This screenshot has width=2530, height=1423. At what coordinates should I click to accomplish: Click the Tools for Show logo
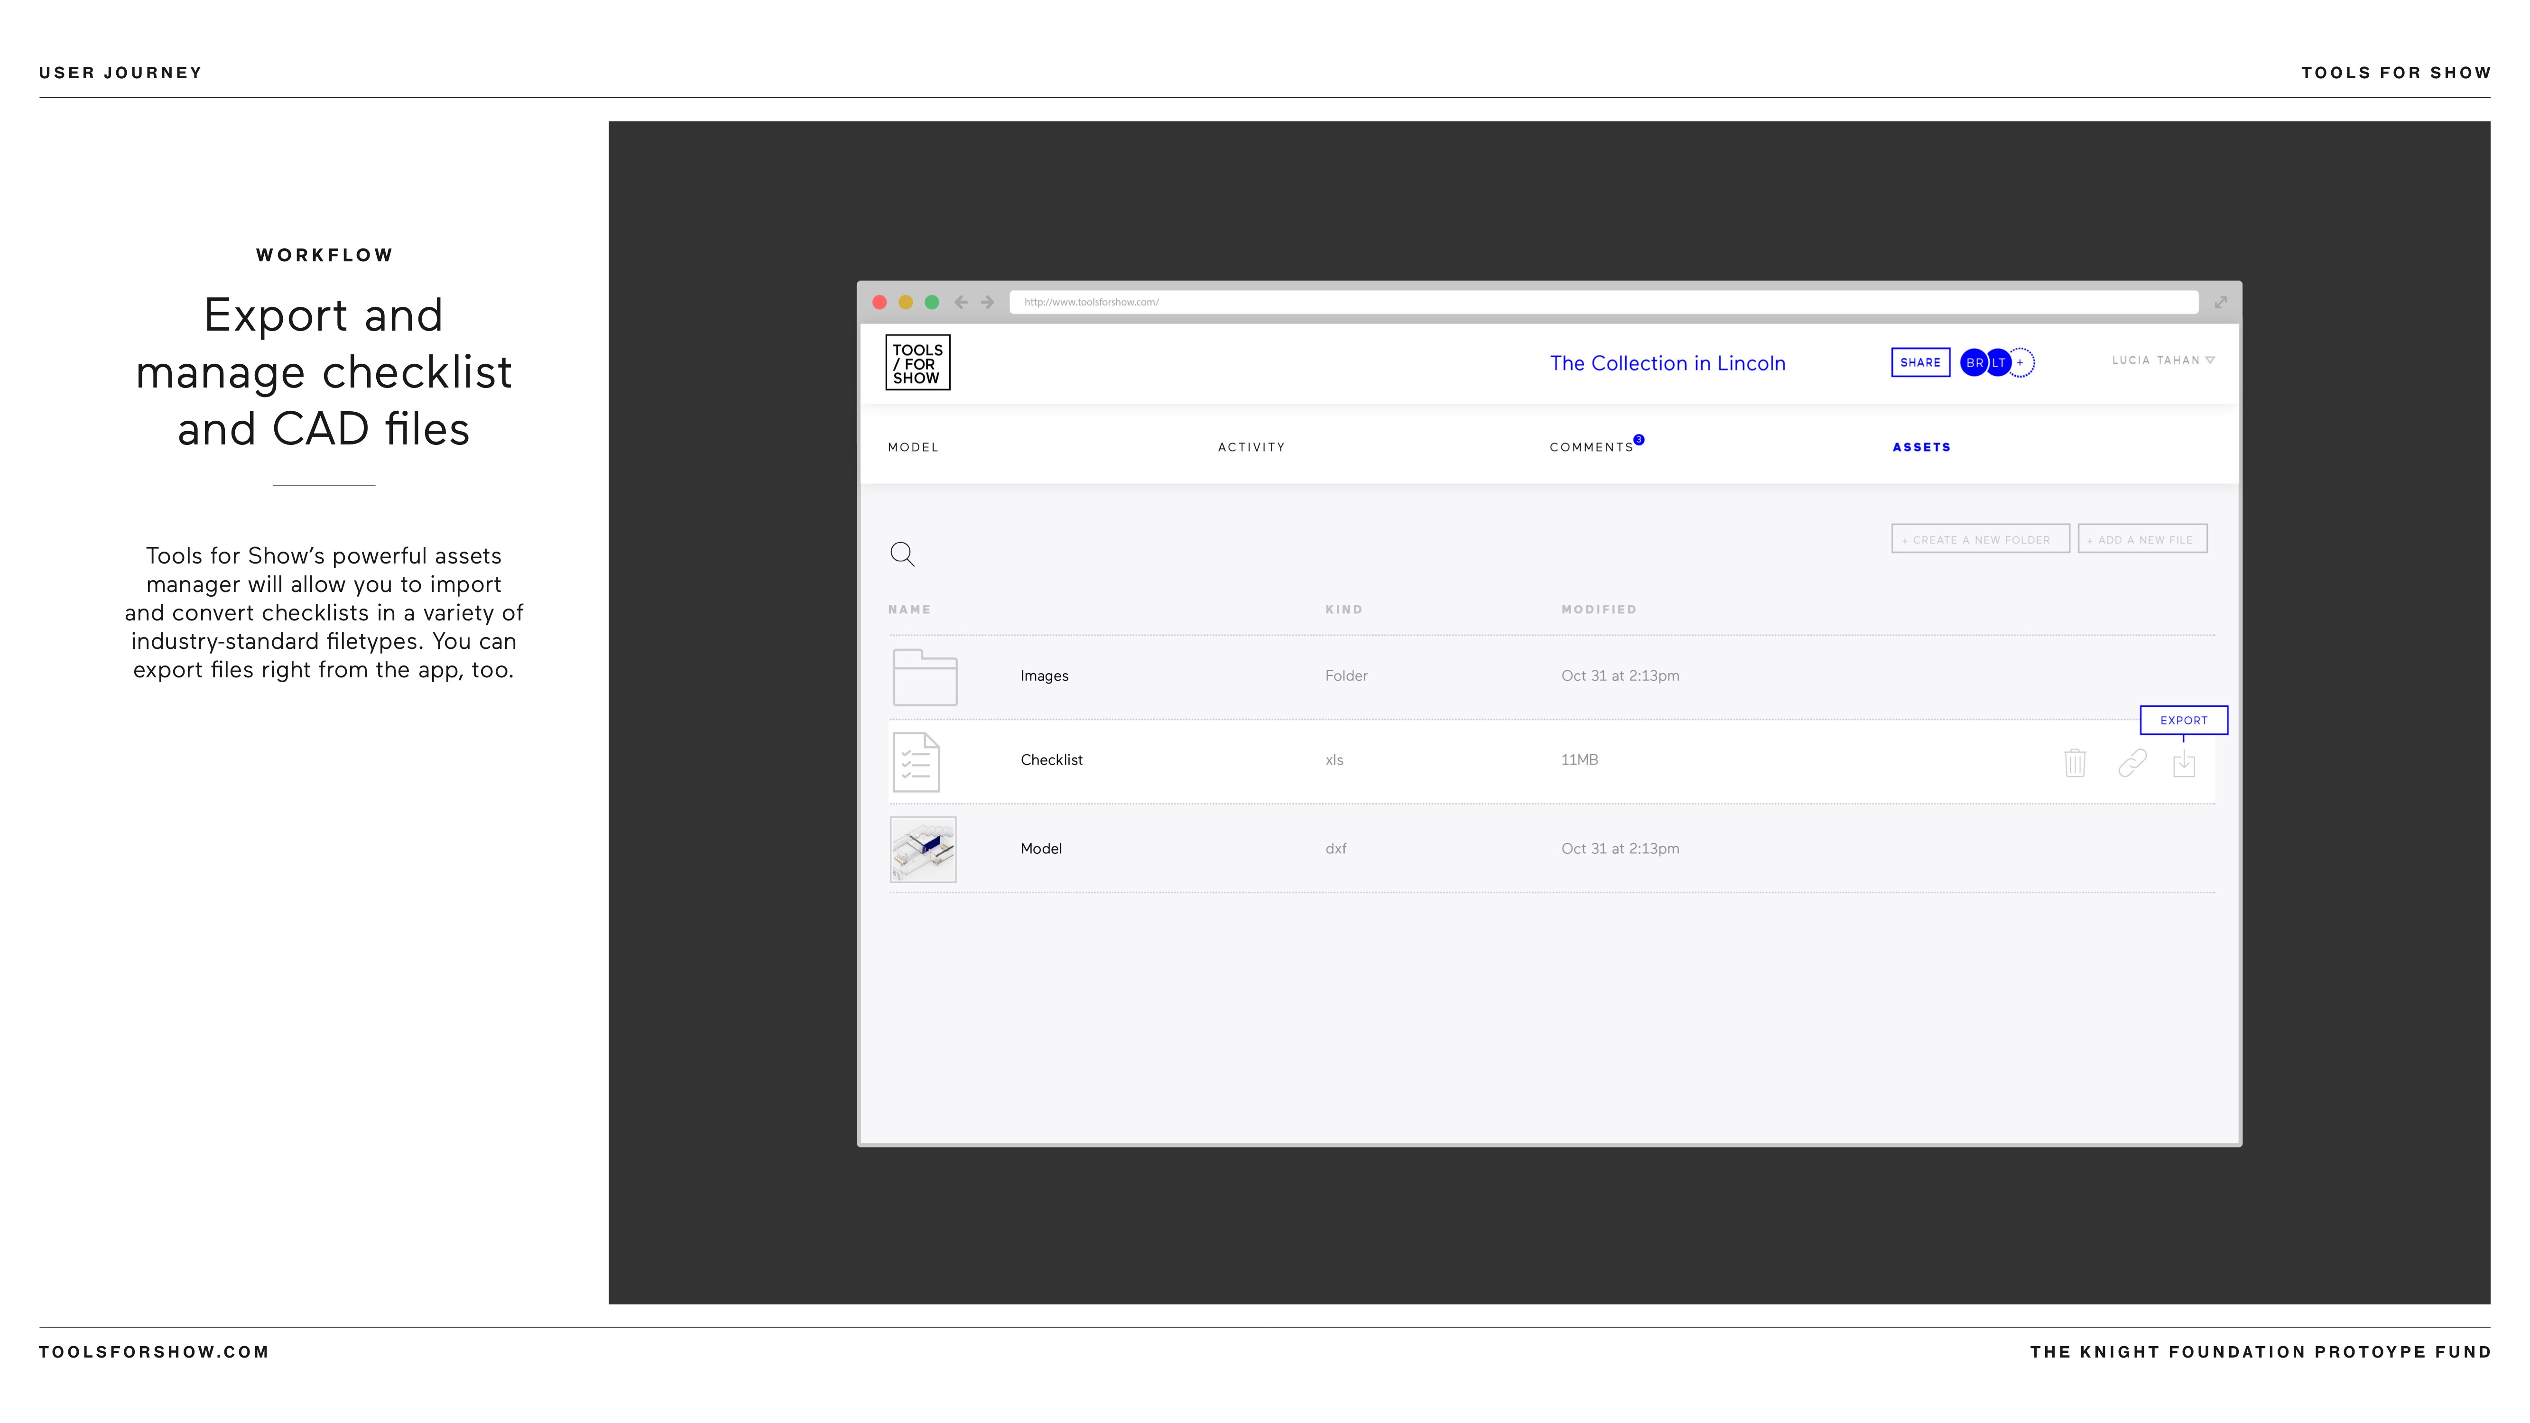(917, 362)
